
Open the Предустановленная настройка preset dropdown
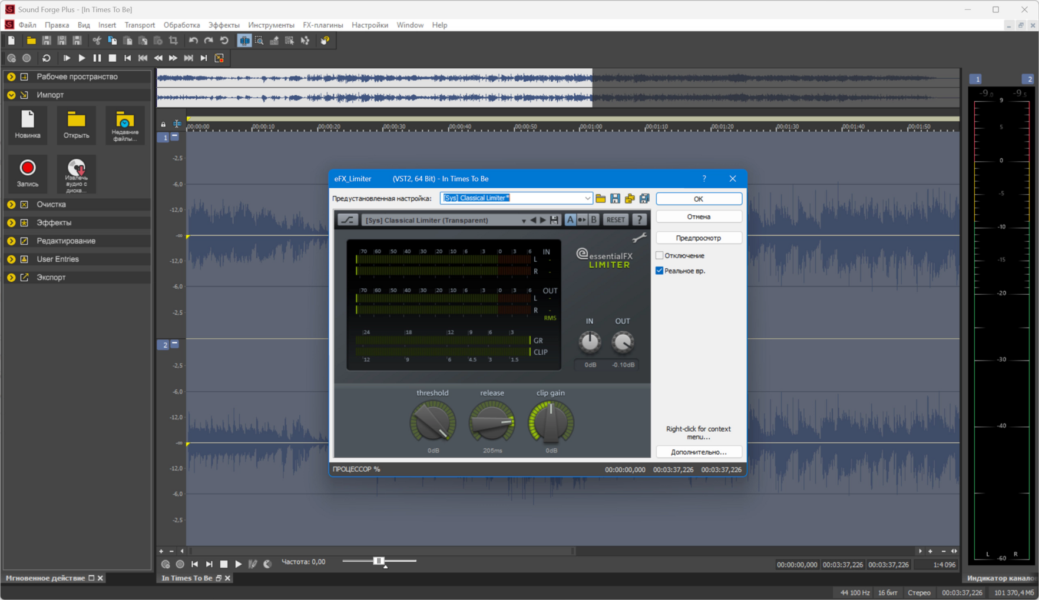(587, 198)
